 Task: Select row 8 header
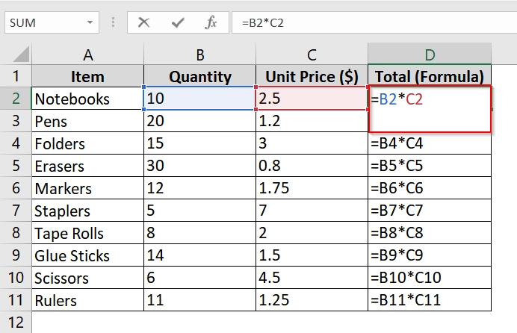tap(16, 233)
